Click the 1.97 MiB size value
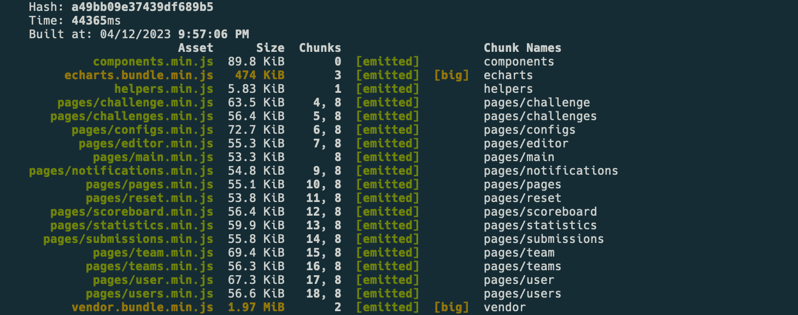This screenshot has width=798, height=315. 256,307
